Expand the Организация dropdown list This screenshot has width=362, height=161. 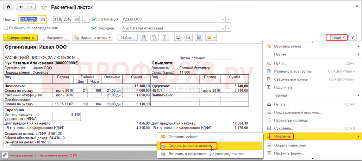click(223, 19)
